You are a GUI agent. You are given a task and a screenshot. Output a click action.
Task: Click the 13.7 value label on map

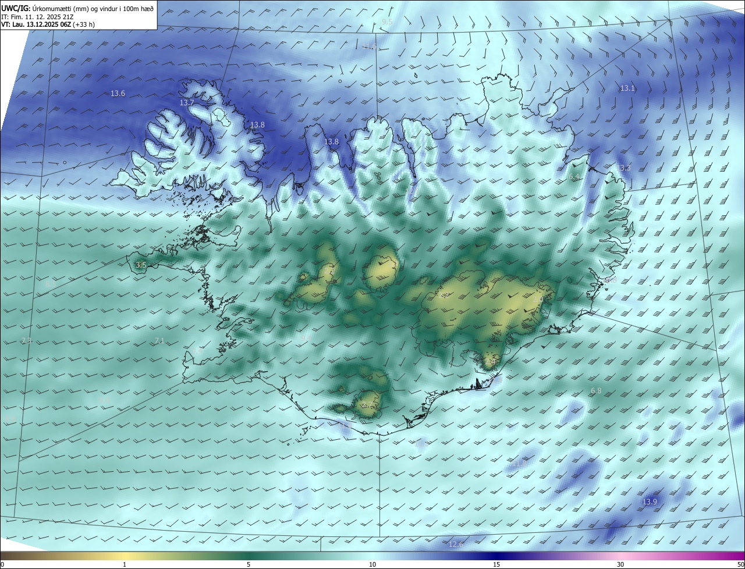[x=187, y=102]
